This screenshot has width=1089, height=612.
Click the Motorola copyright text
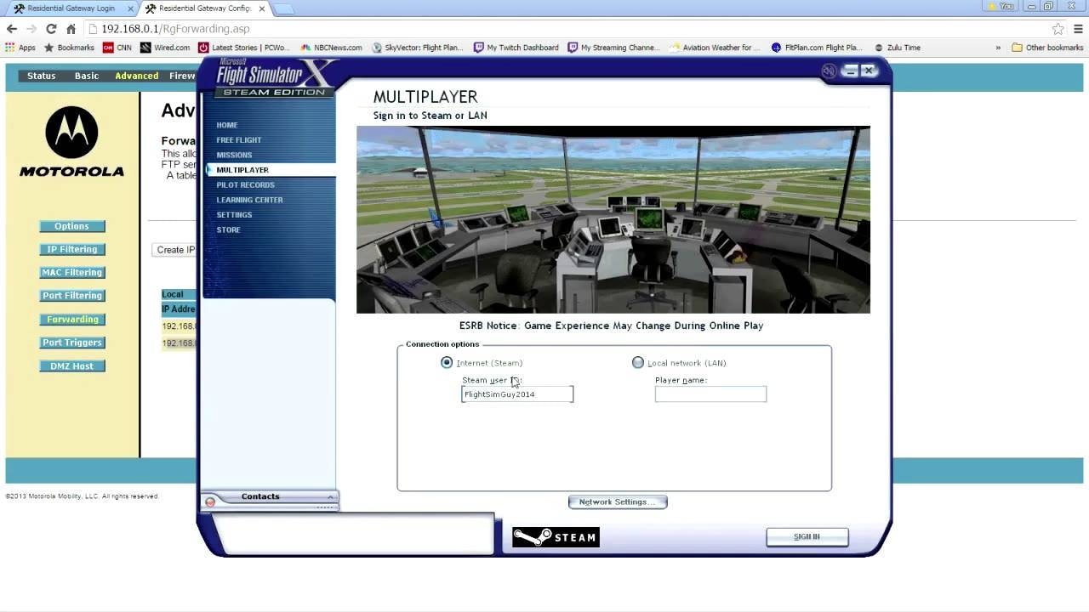click(x=82, y=496)
